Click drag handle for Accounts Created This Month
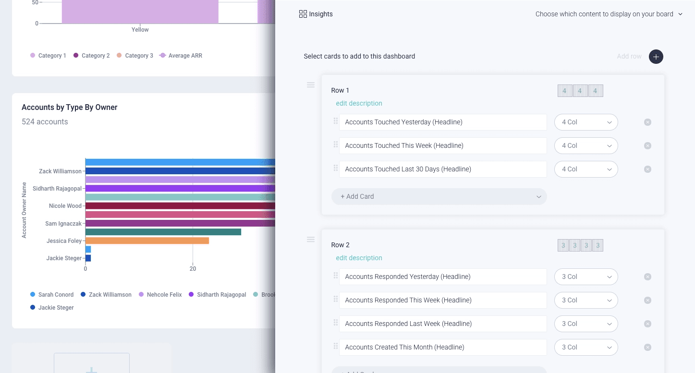Image resolution: width=695 pixels, height=373 pixels. 336,346
